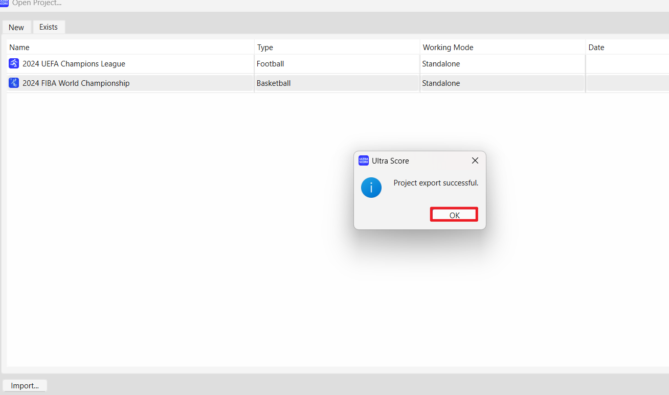Click the basketball icon beside FIBA World Championship
The image size is (669, 395).
(14, 83)
